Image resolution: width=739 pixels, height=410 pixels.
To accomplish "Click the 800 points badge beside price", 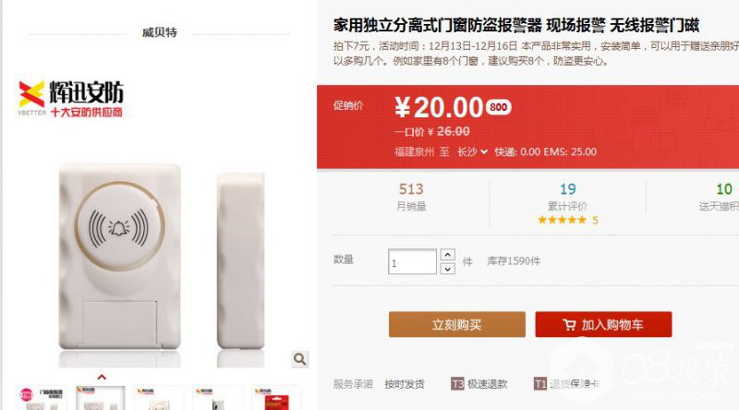I will [x=498, y=107].
